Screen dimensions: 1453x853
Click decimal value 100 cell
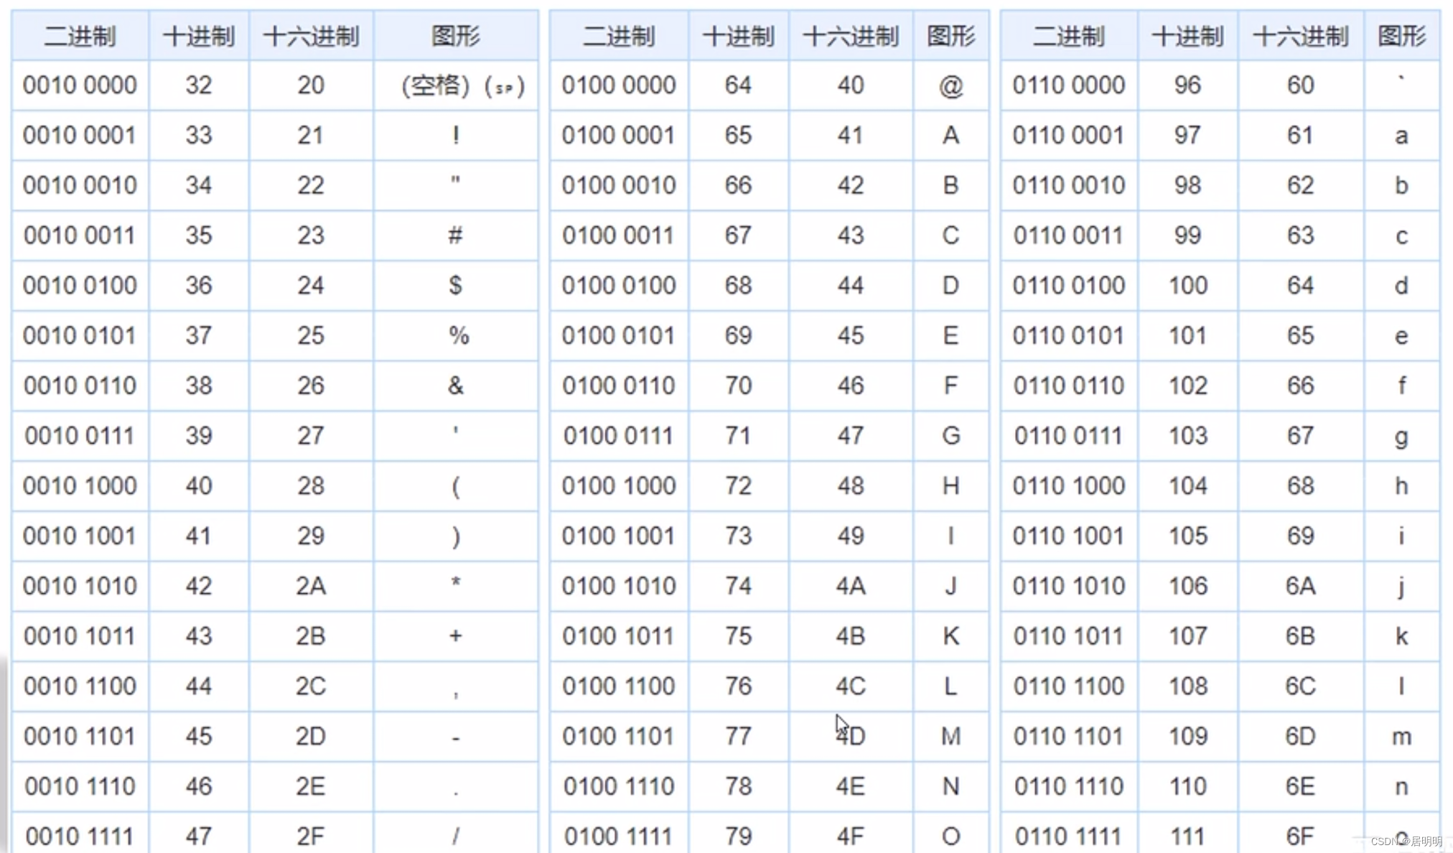(x=1187, y=285)
